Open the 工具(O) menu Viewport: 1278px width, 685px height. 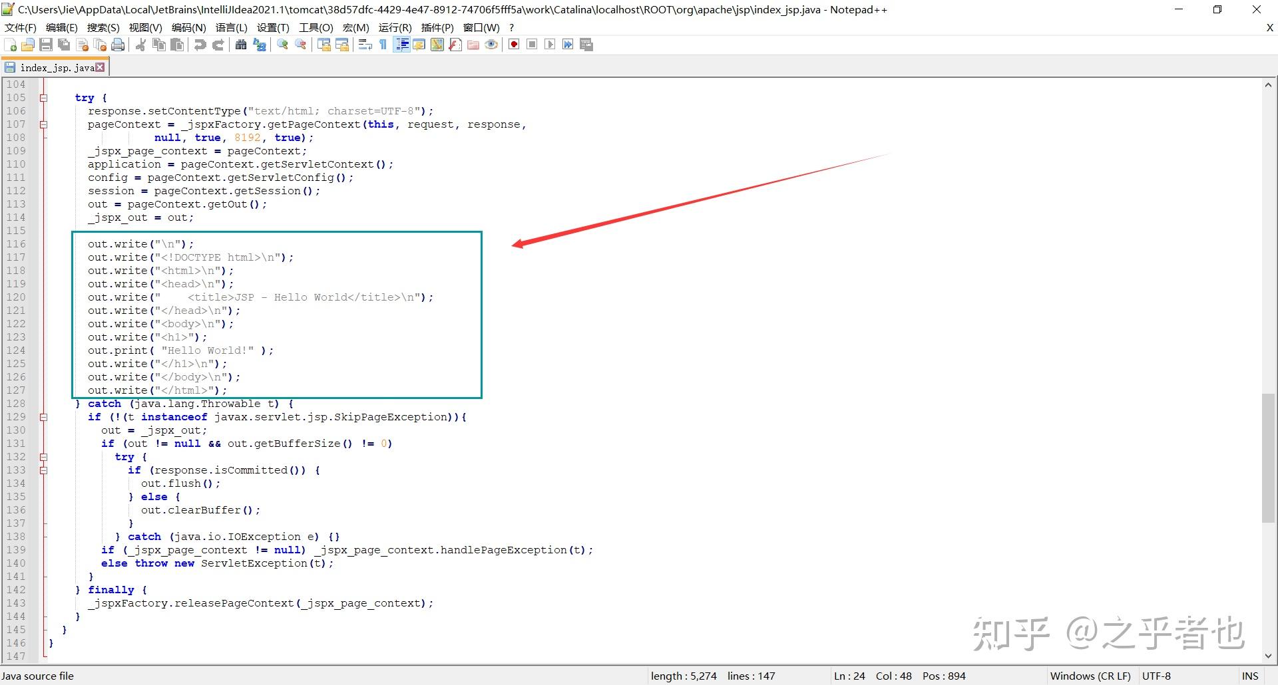pyautogui.click(x=316, y=27)
